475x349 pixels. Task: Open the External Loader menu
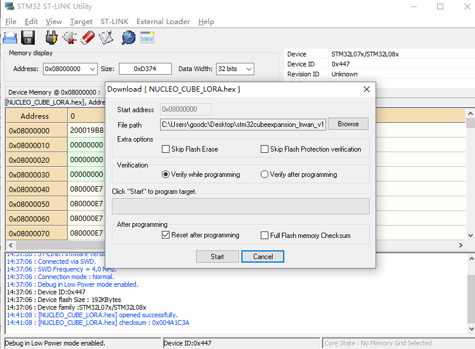click(x=163, y=22)
